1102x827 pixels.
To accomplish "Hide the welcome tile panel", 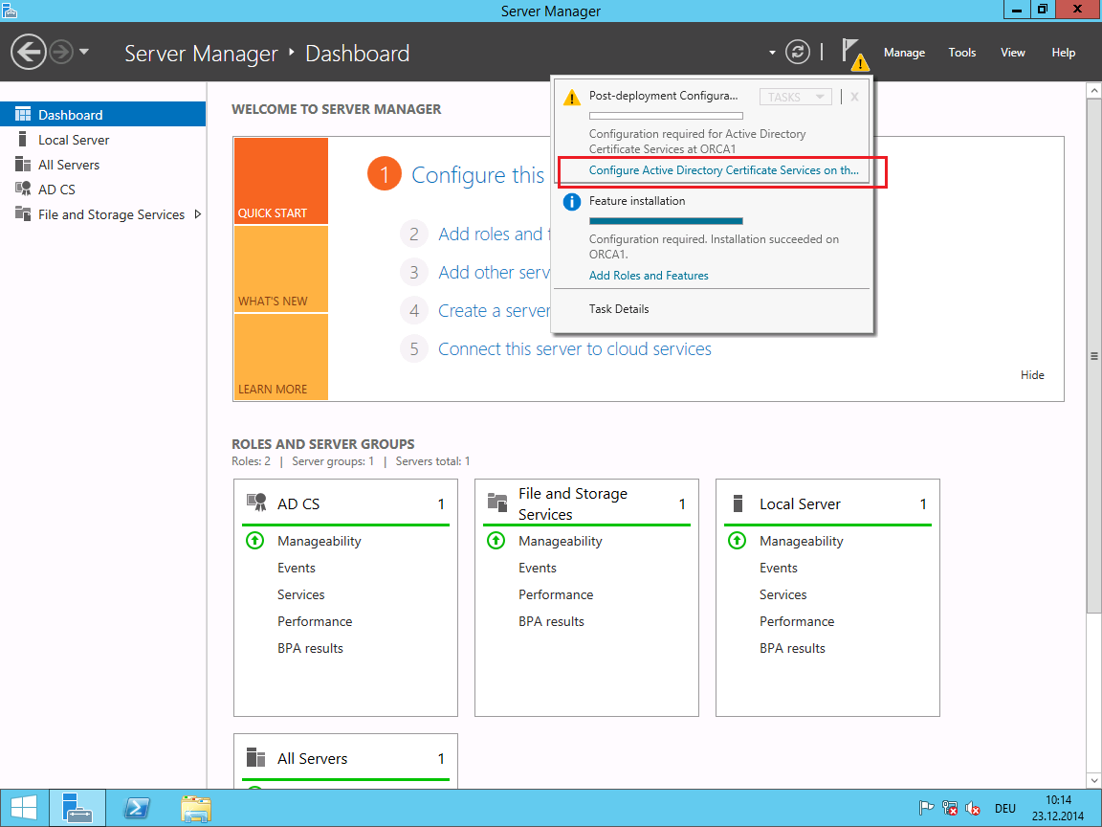I will tap(1032, 375).
